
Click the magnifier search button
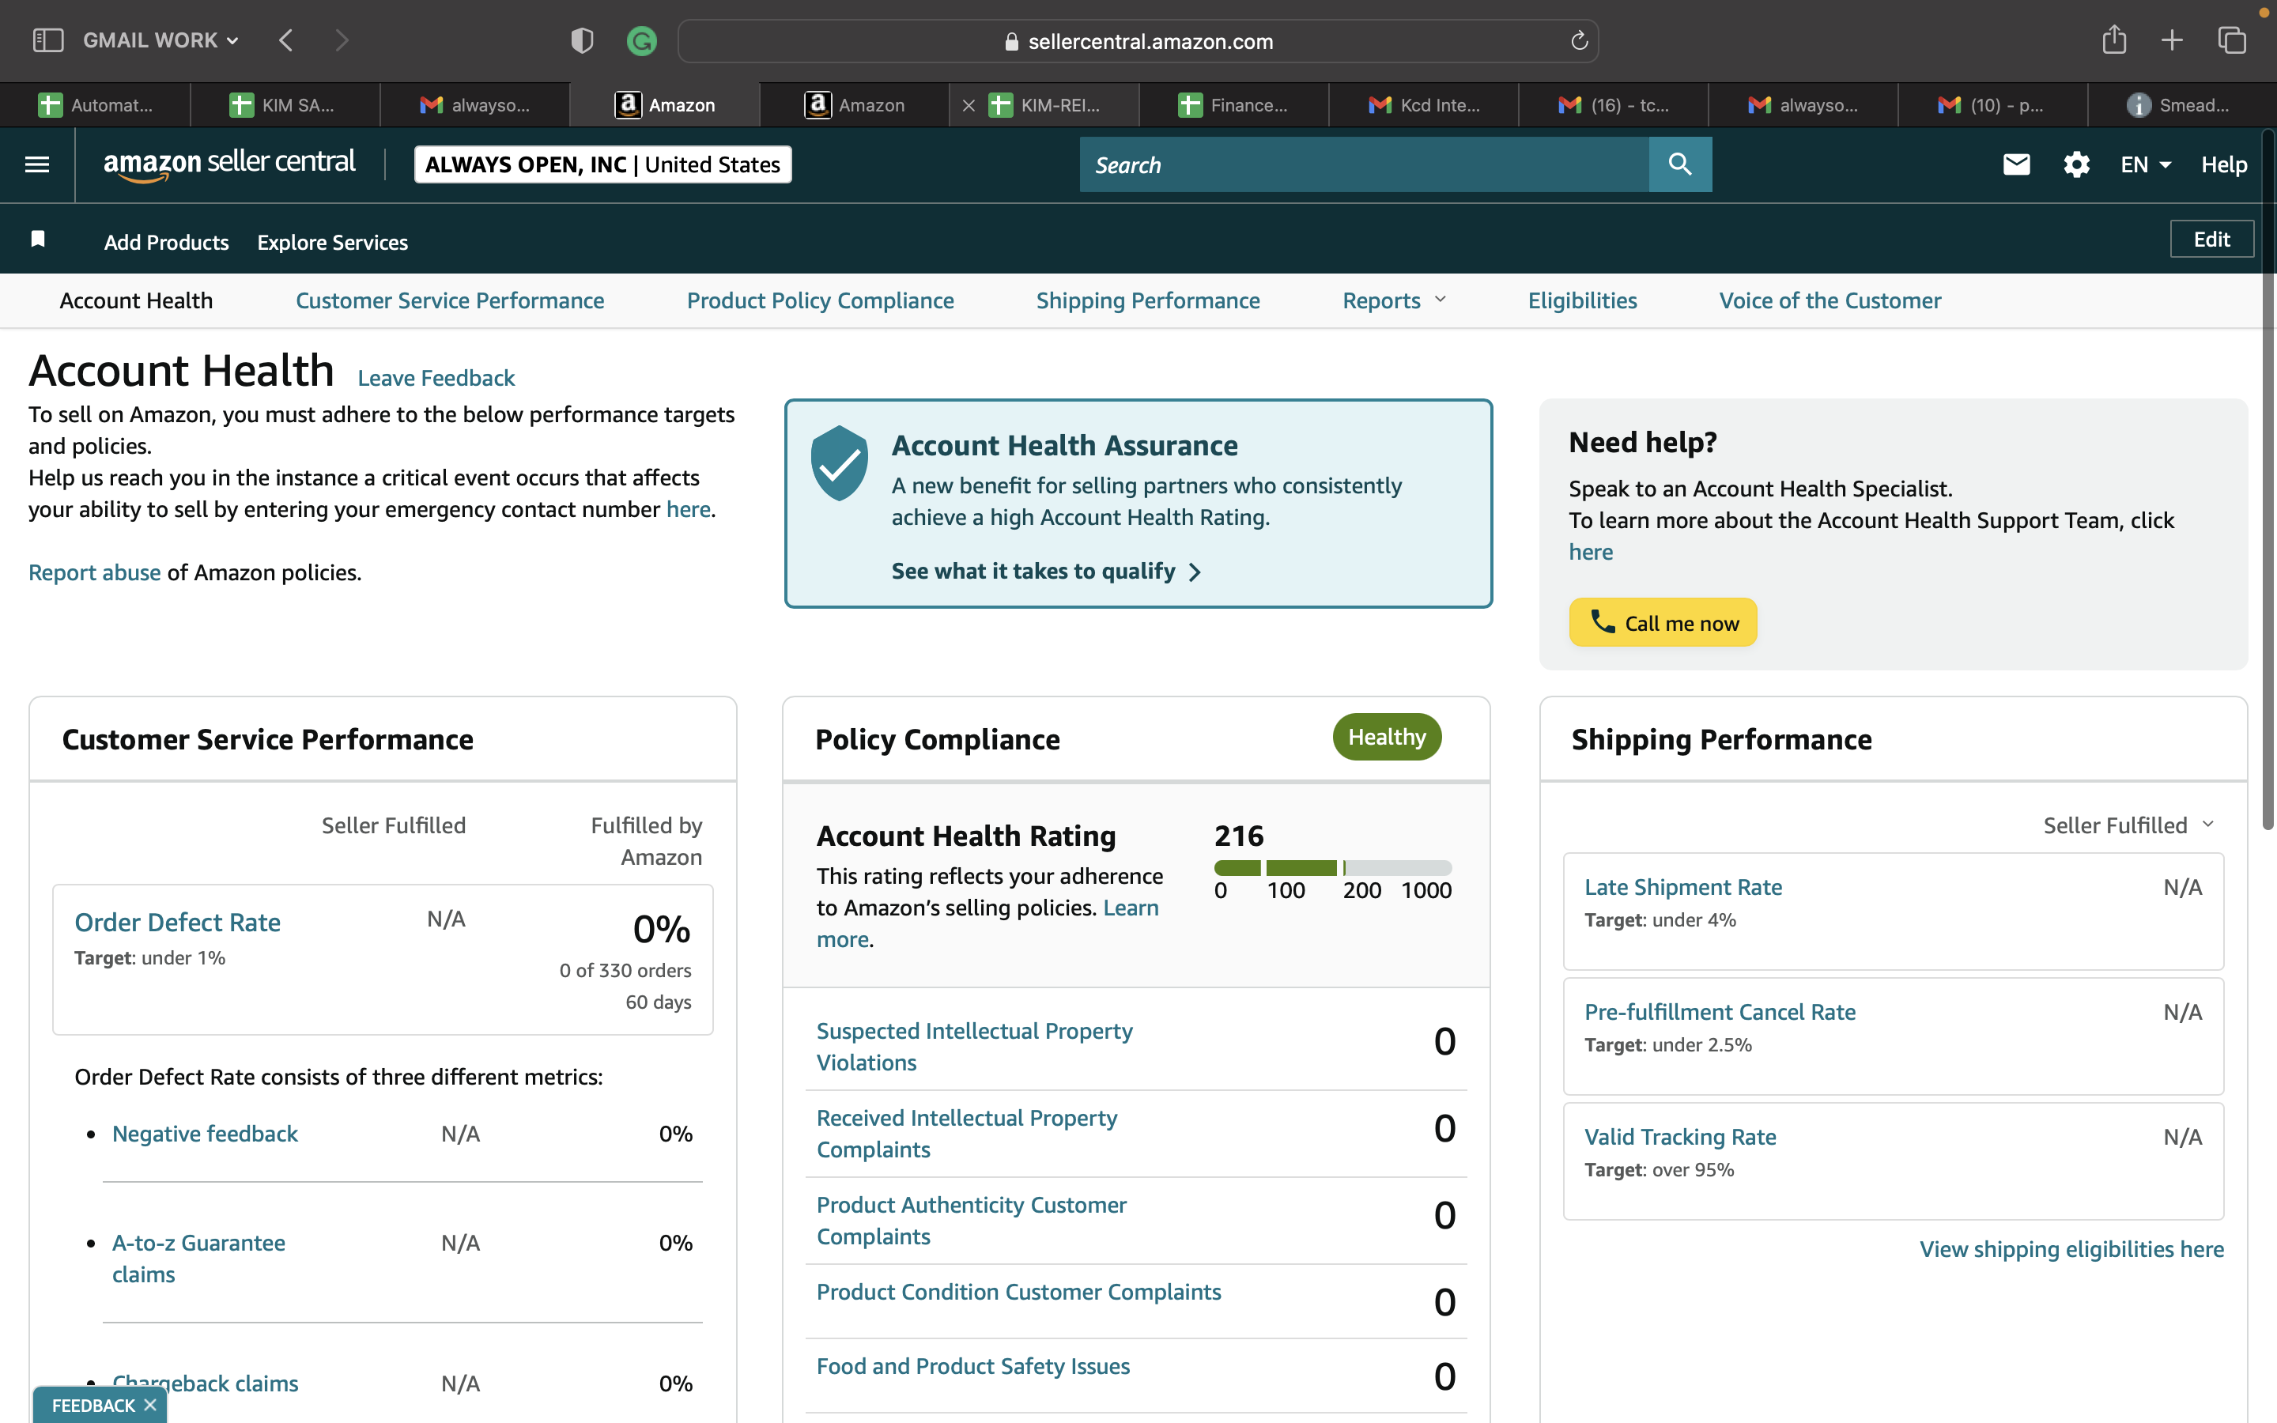click(1680, 164)
